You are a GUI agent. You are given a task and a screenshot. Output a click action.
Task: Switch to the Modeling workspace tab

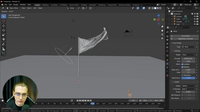point(45,5)
